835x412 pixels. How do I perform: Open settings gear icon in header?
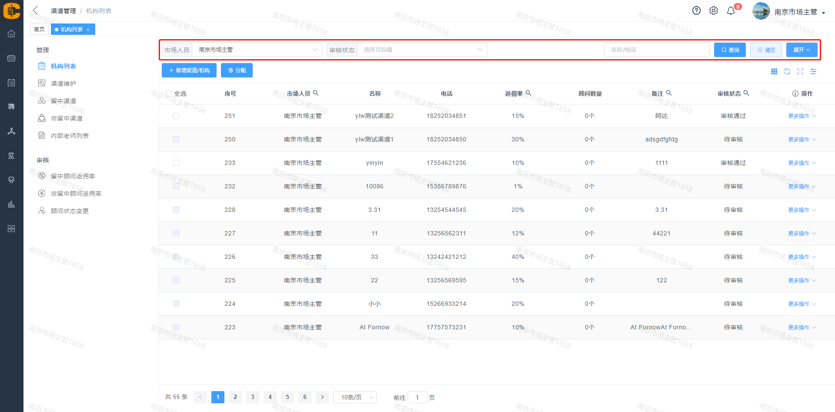[x=714, y=11]
